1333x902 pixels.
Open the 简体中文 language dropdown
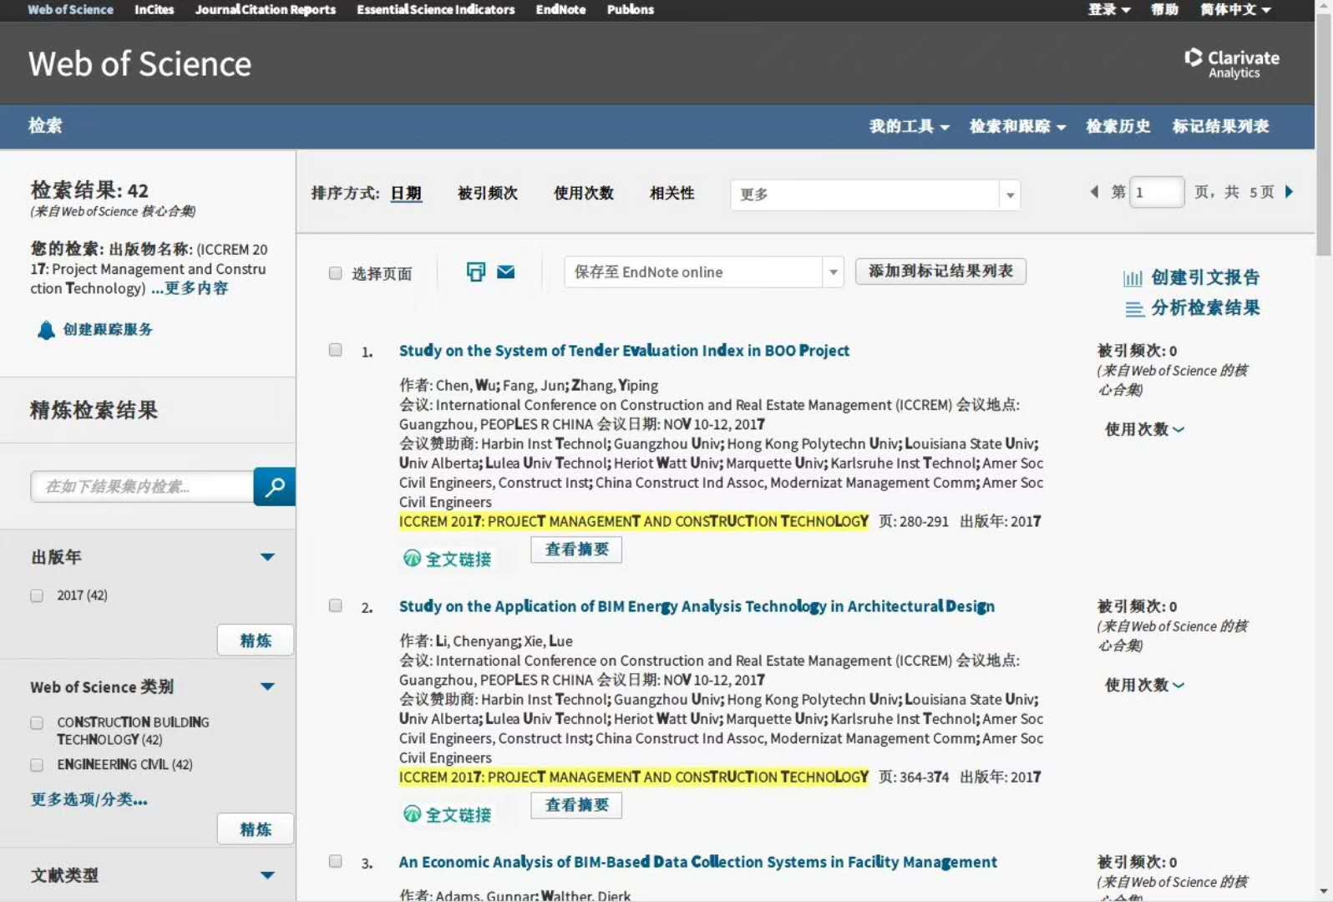tap(1235, 10)
